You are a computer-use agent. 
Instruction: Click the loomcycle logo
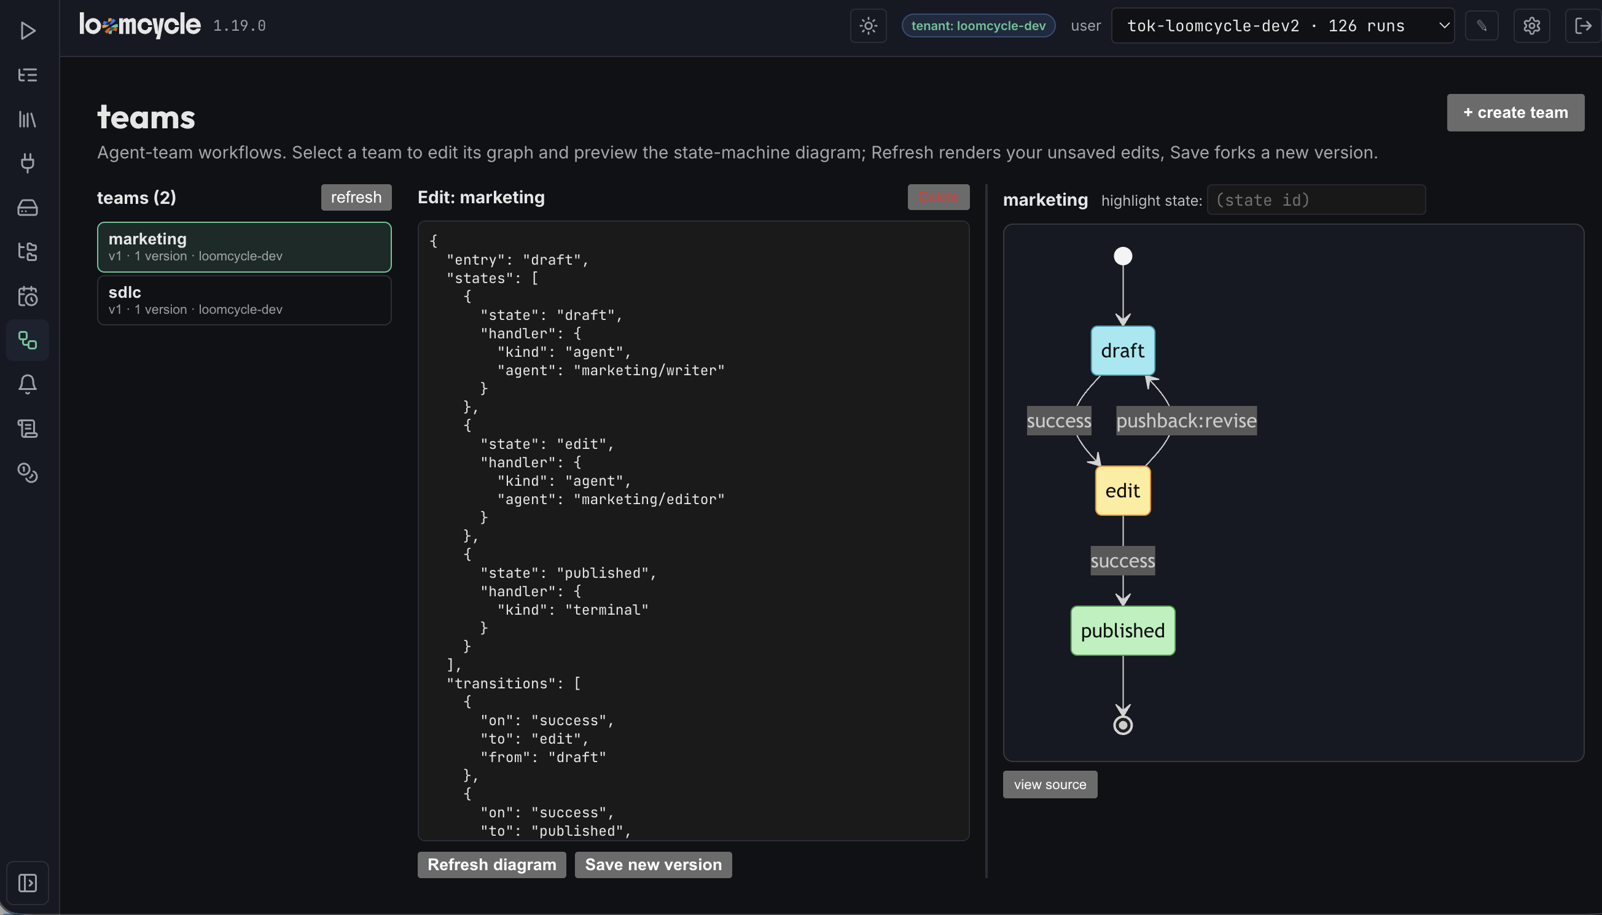tap(139, 25)
